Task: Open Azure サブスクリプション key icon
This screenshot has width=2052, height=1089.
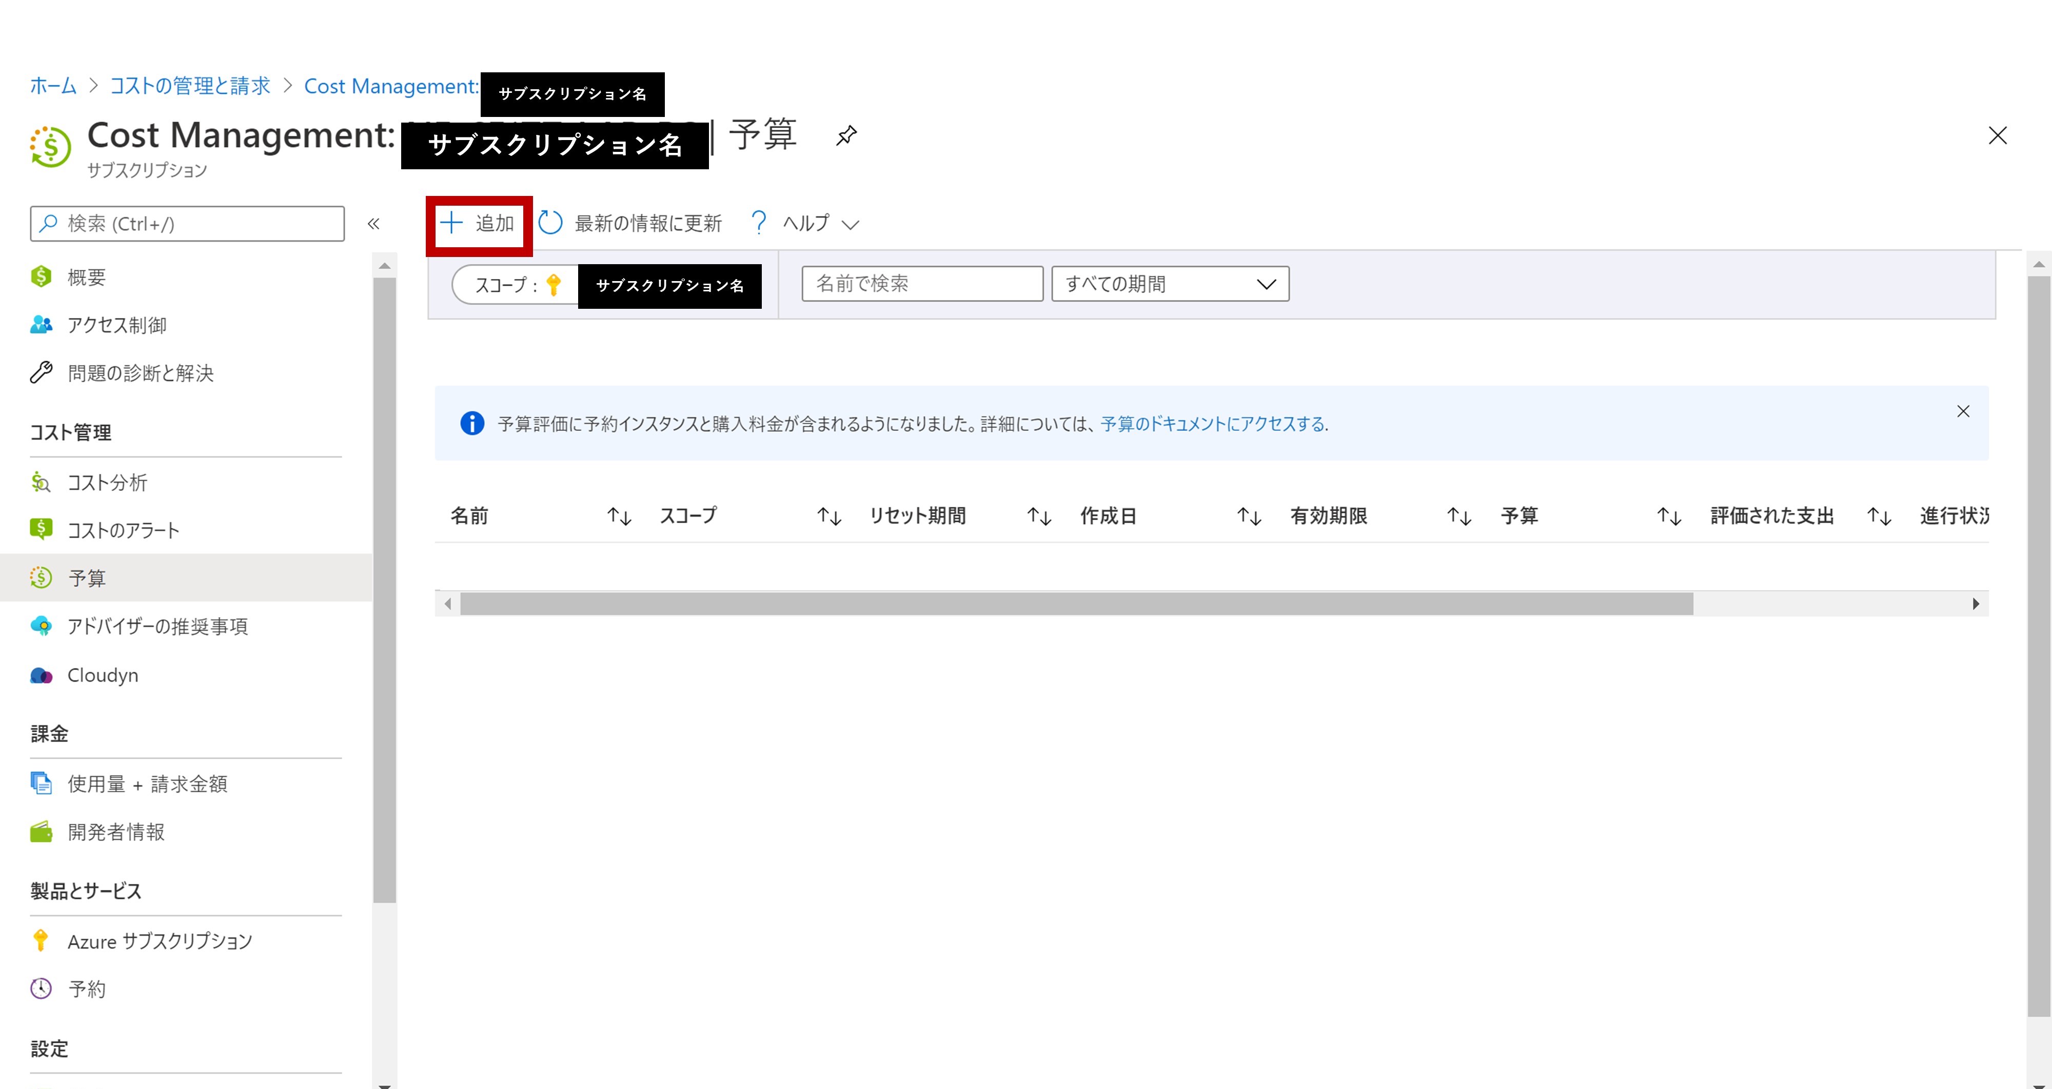Action: tap(42, 941)
